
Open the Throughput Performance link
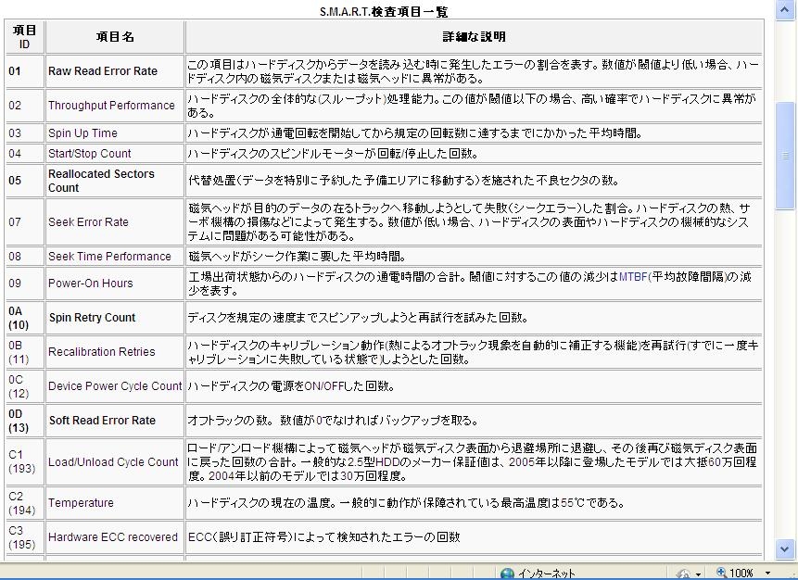tap(111, 106)
